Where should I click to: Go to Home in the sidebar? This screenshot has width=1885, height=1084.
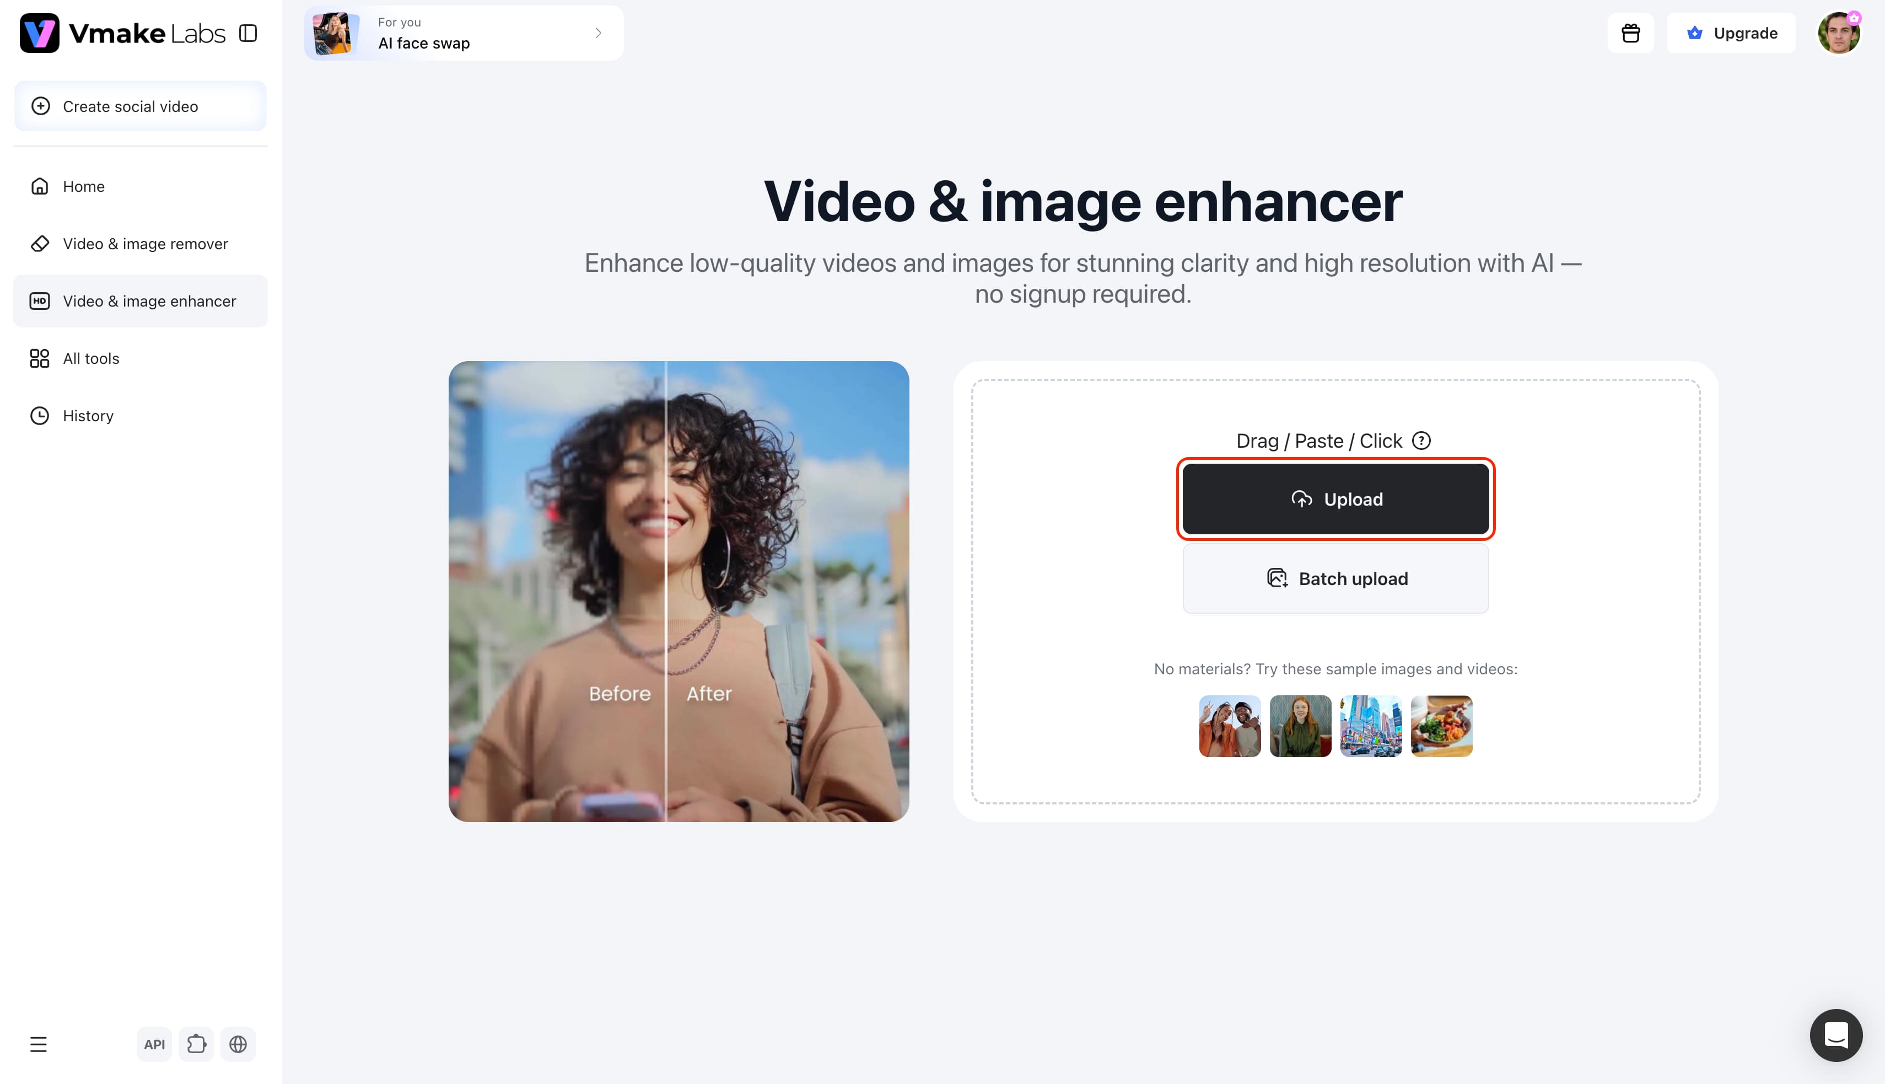[140, 186]
